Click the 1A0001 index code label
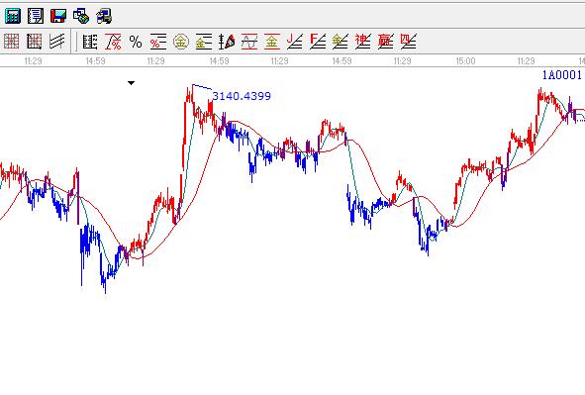 [562, 75]
